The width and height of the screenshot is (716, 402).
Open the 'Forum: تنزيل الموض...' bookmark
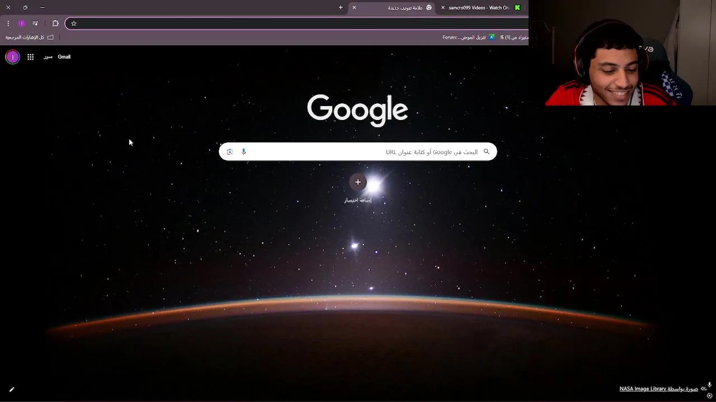pos(469,37)
